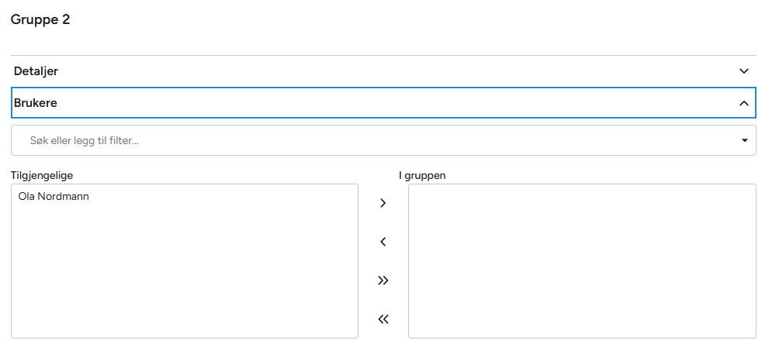Click blank area of Tilgjengelige list
The width and height of the screenshot is (779, 354).
coord(185,271)
